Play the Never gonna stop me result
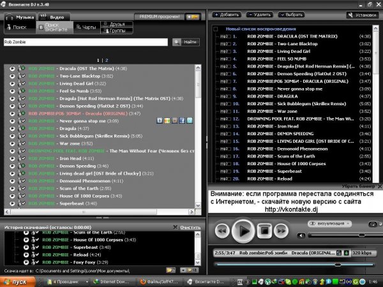This screenshot has height=287, width=383. (12, 121)
